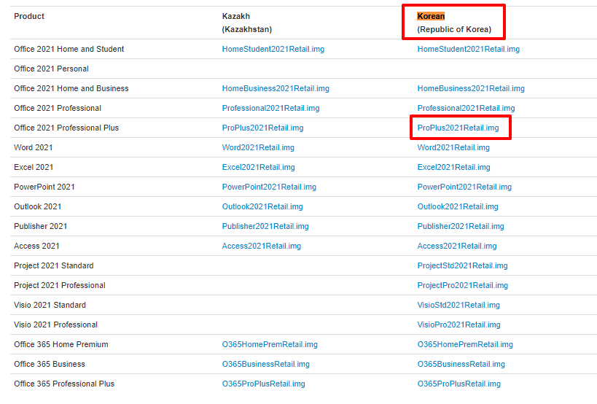Open ProjectPro2021Retail.img link
597x404 pixels.
point(463,286)
